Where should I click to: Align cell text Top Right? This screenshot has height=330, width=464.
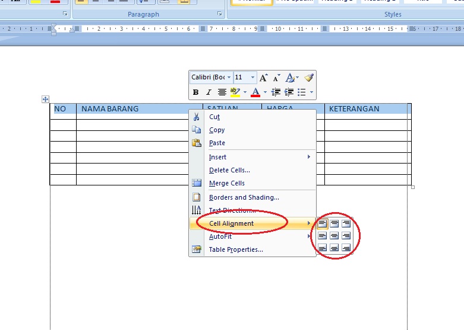tap(346, 223)
